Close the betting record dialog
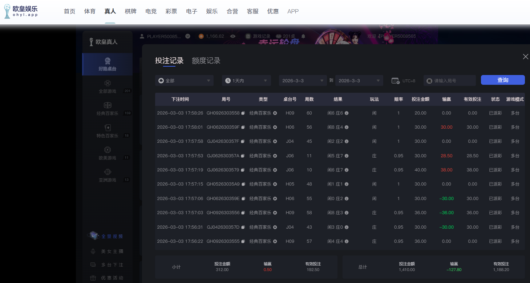 coord(525,57)
